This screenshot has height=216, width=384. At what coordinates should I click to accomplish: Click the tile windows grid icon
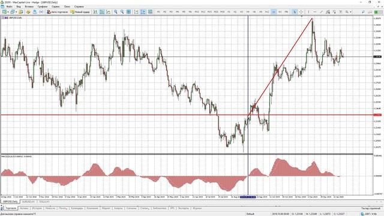point(128,12)
